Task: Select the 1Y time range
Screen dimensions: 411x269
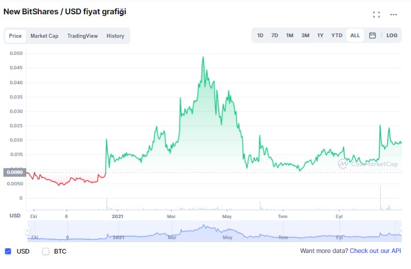Action: coord(320,35)
